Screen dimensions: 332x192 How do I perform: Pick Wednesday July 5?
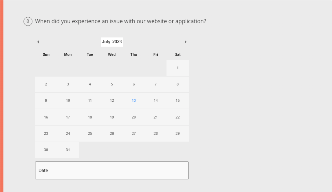[x=112, y=84]
